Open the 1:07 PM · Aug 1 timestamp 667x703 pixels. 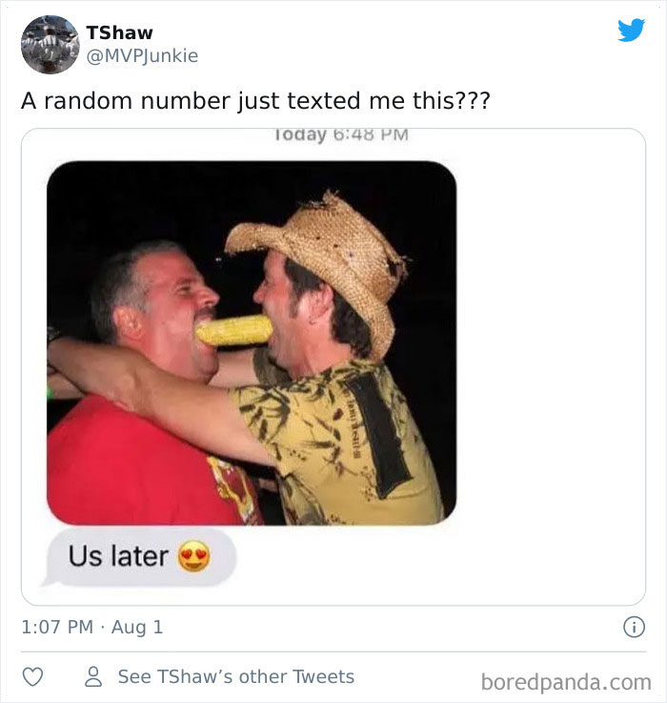92,627
